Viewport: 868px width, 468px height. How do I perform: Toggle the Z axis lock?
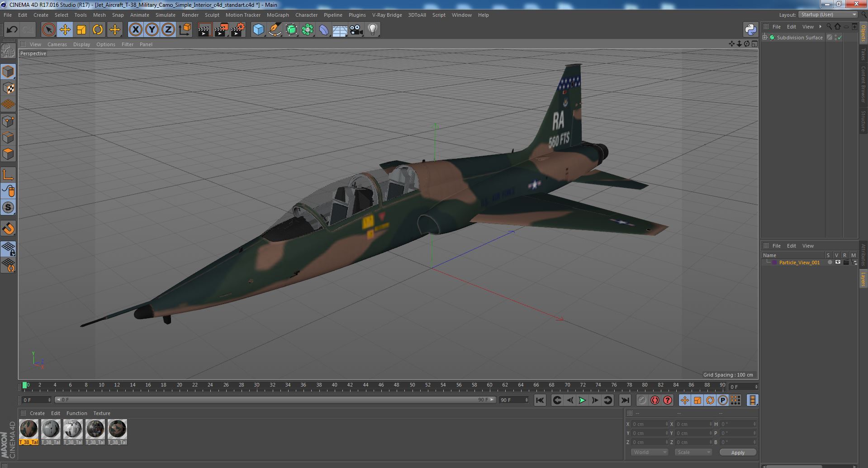tap(168, 30)
